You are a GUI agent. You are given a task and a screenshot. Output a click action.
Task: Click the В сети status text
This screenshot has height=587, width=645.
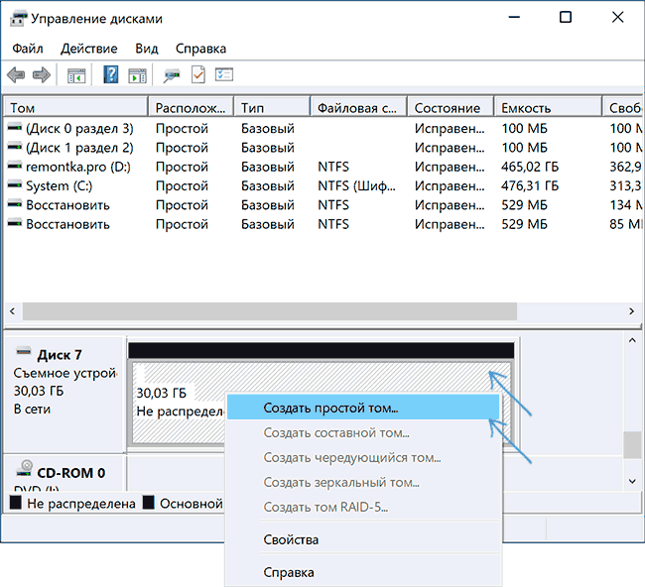32,409
